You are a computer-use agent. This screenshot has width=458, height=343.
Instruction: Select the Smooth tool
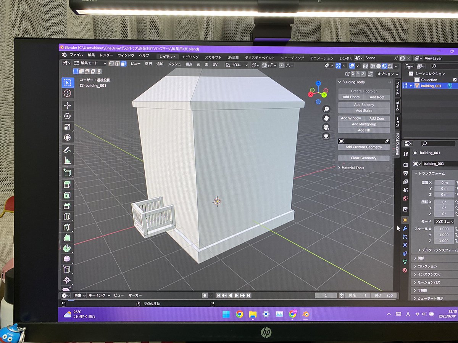[67, 259]
